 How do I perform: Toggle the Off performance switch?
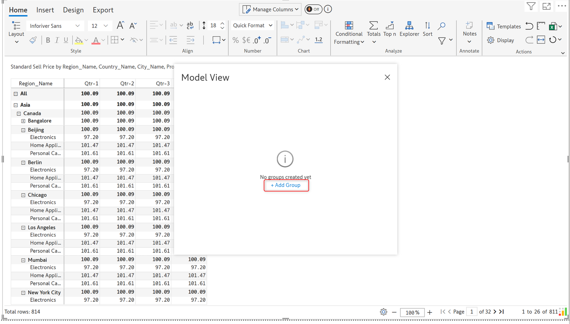313,9
